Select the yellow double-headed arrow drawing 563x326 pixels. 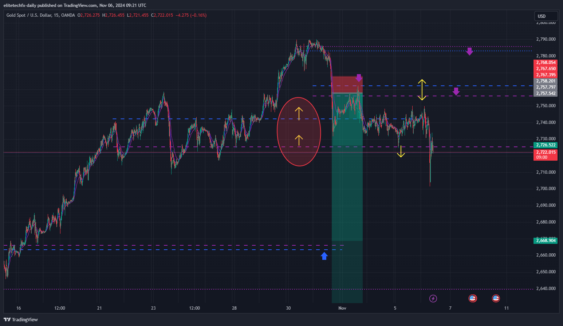click(x=422, y=90)
